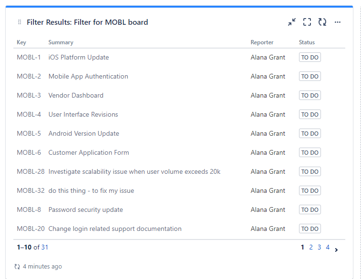Click the refresh icon beside '4 minutes ago'
The height and width of the screenshot is (279, 361).
coord(17,267)
